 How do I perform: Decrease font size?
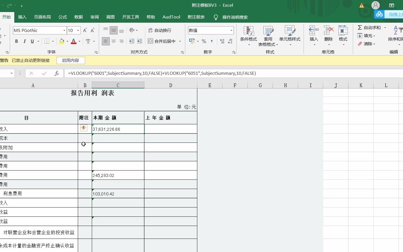pos(92,30)
